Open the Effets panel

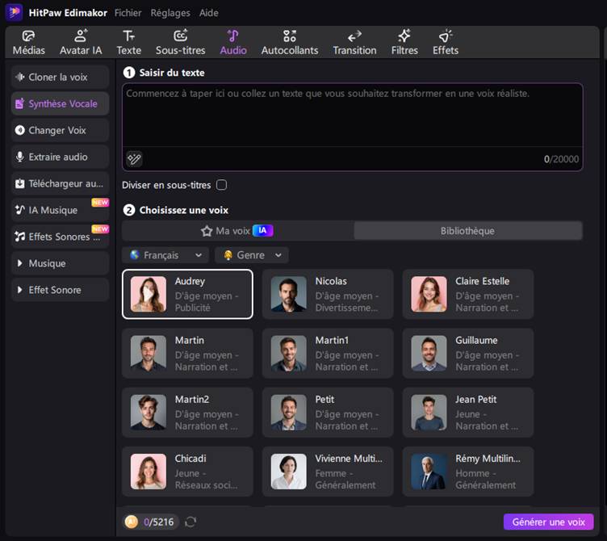tap(446, 43)
